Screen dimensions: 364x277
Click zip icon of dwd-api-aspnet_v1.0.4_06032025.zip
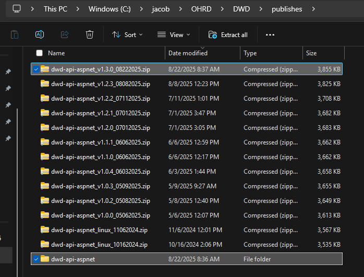point(45,171)
